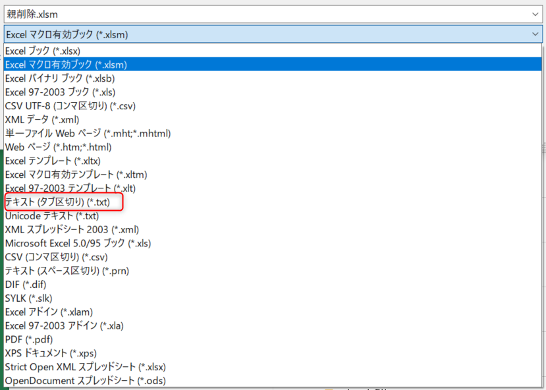The image size is (546, 390).
Task: Choose 'Unicode テキスト (*.txt)'
Action: (x=273, y=216)
